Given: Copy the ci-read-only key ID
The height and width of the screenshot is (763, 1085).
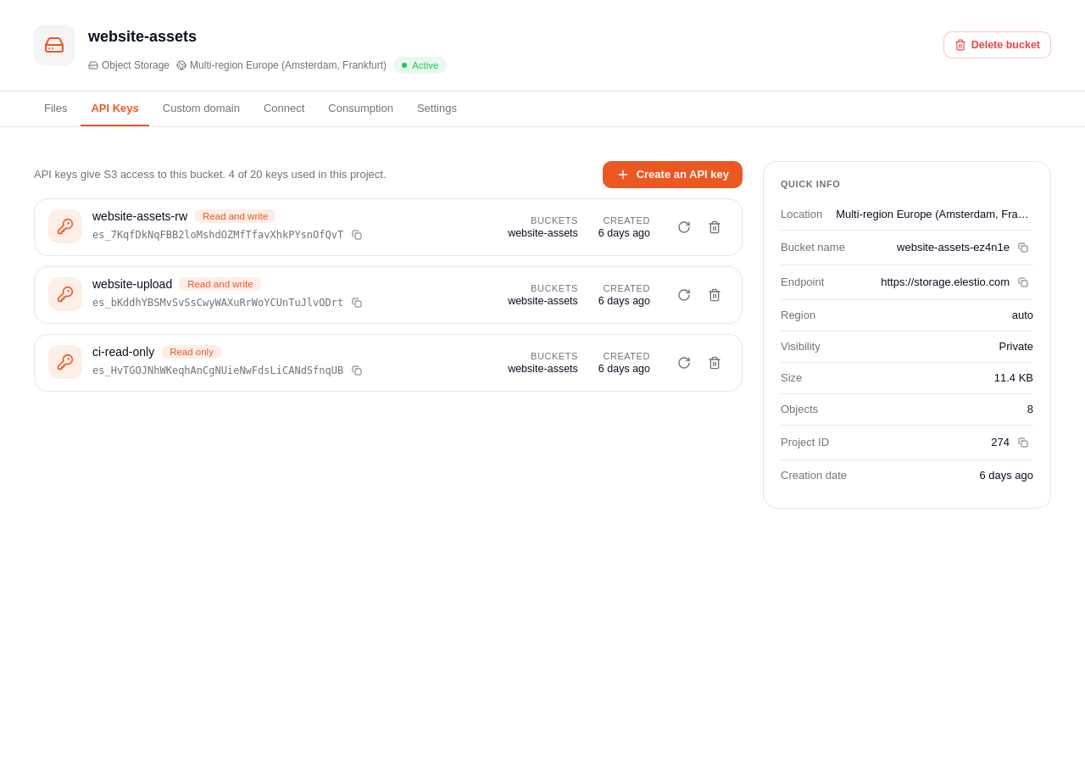Looking at the screenshot, I should (357, 370).
